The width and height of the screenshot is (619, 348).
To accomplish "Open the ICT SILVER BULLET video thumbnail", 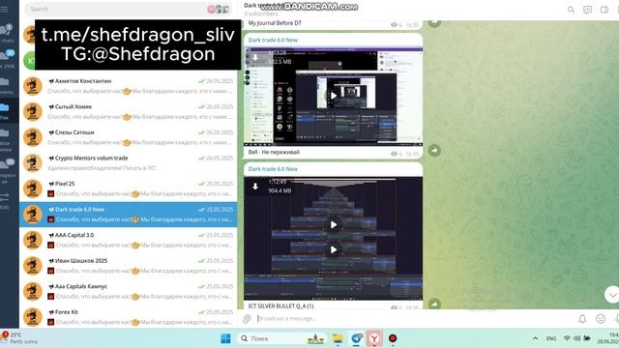I will [x=333, y=239].
